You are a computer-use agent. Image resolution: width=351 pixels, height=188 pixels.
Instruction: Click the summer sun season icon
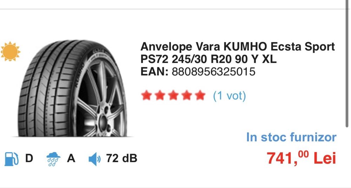click(x=10, y=51)
